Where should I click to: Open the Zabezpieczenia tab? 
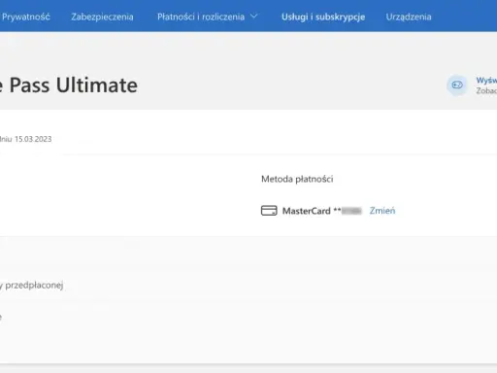tap(102, 17)
